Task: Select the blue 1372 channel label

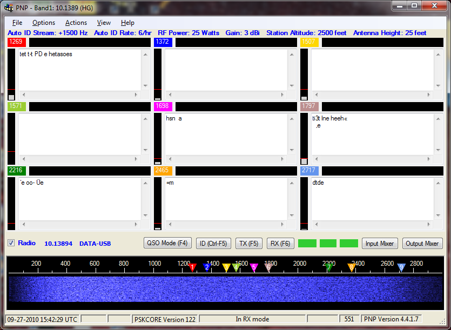Action: (x=163, y=42)
